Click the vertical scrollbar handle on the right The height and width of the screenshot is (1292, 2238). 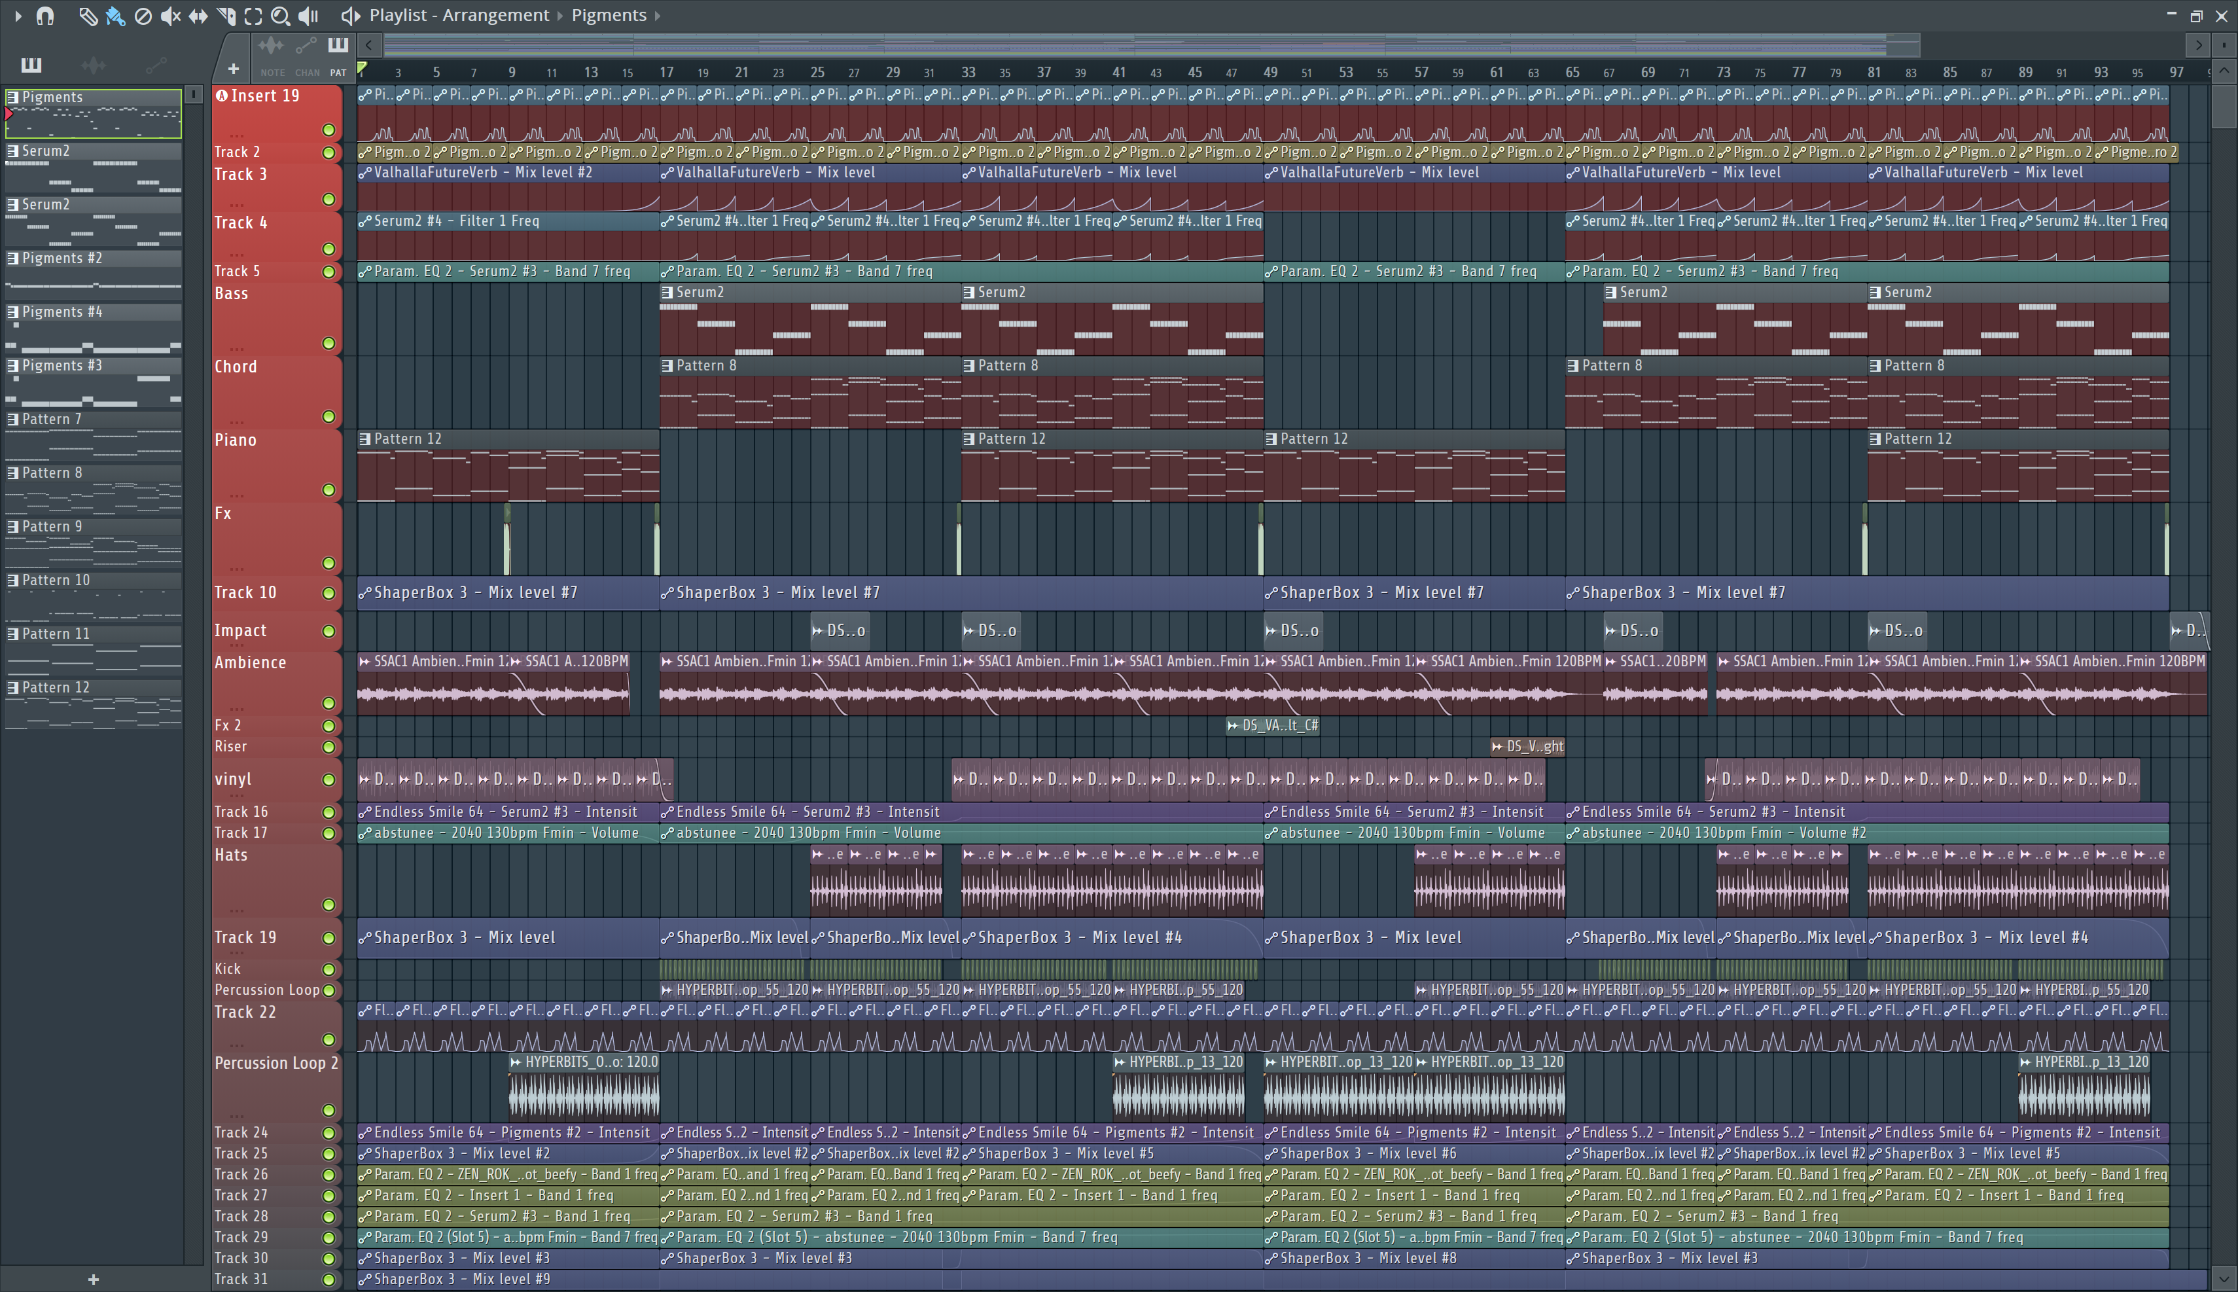click(x=2224, y=105)
